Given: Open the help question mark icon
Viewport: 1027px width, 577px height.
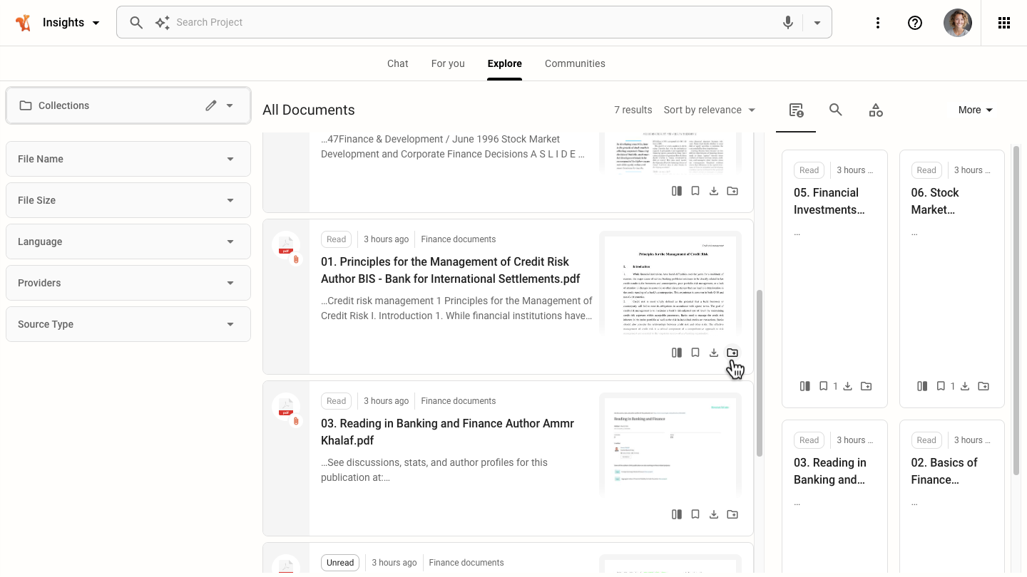Looking at the screenshot, I should click(x=915, y=23).
